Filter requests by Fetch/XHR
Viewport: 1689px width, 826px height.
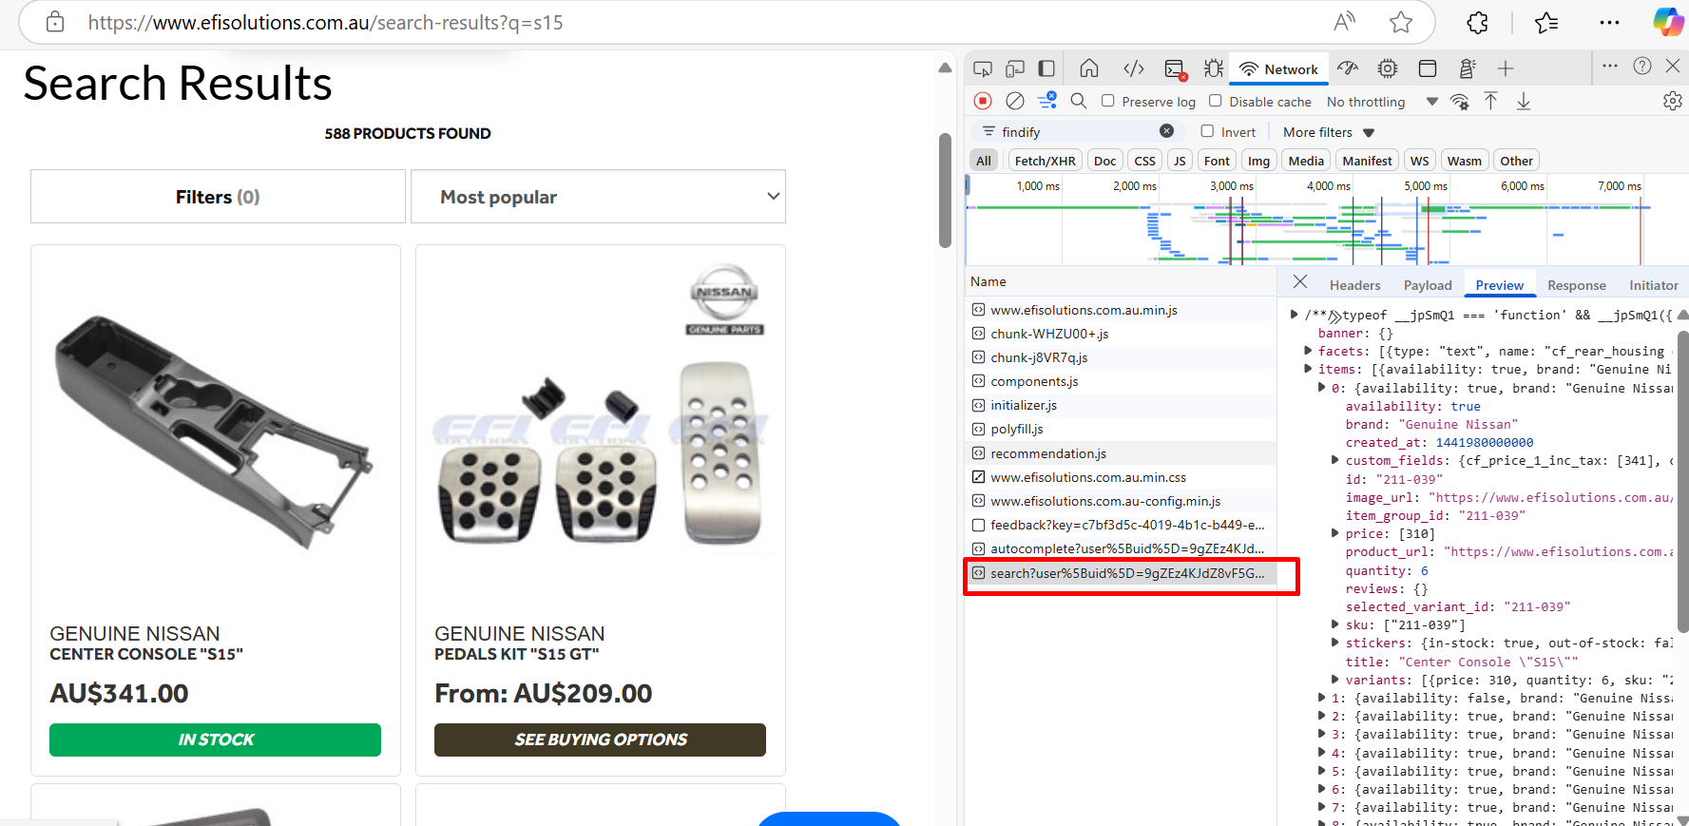[1046, 161]
